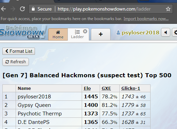Select the Ladder tab
This screenshot has width=177, height=129.
click(77, 34)
